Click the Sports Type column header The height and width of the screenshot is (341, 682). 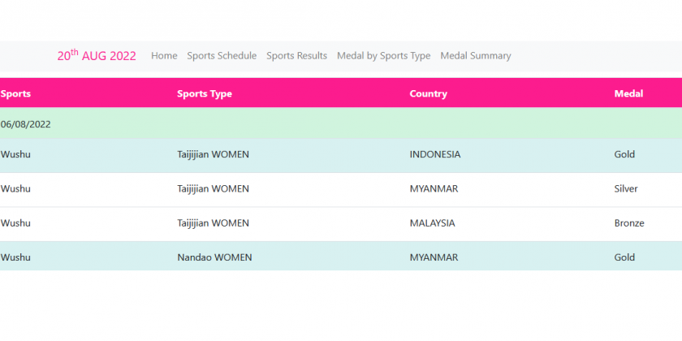(x=205, y=94)
